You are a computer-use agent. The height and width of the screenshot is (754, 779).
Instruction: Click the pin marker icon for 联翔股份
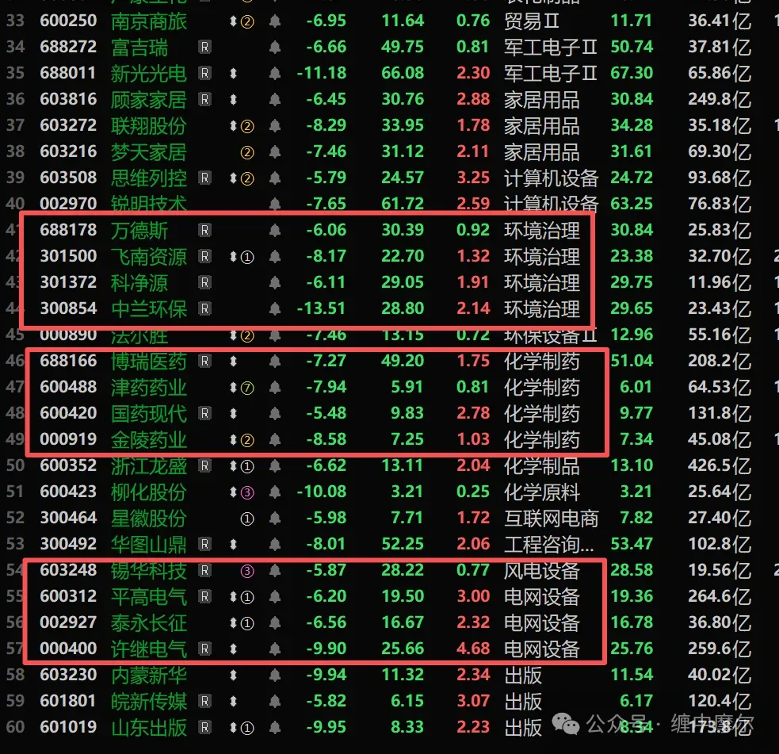pyautogui.click(x=233, y=126)
